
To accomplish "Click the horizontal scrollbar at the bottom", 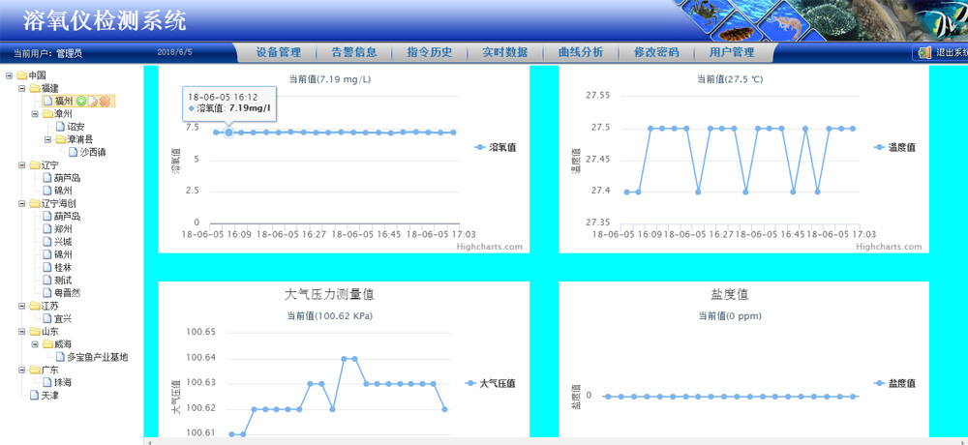I will point(552,441).
